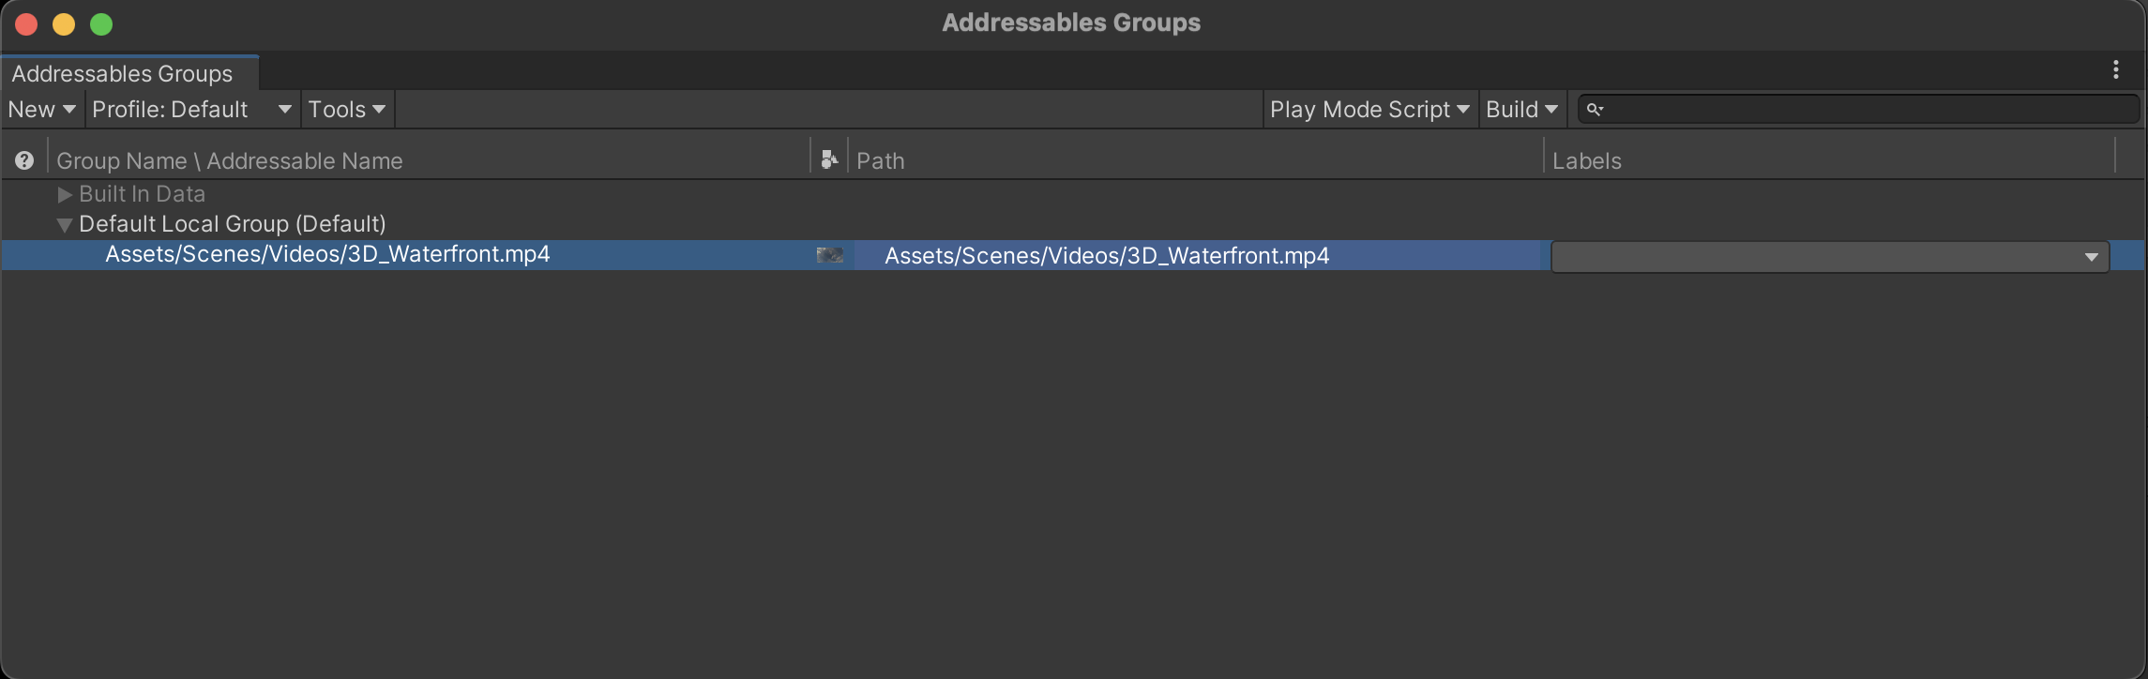Open the Build dropdown menu
2148x679 pixels.
point(1521,110)
